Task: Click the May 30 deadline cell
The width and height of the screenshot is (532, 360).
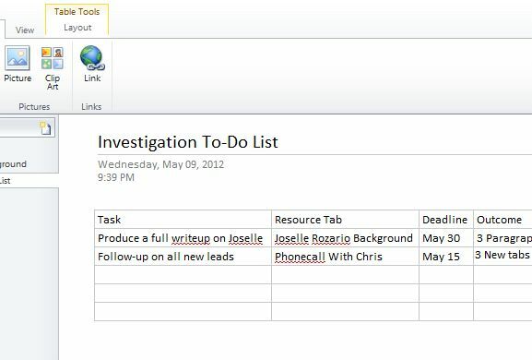Action: (446, 238)
